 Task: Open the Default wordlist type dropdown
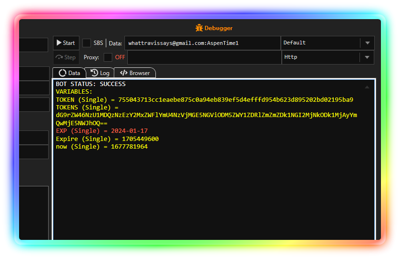click(x=328, y=43)
